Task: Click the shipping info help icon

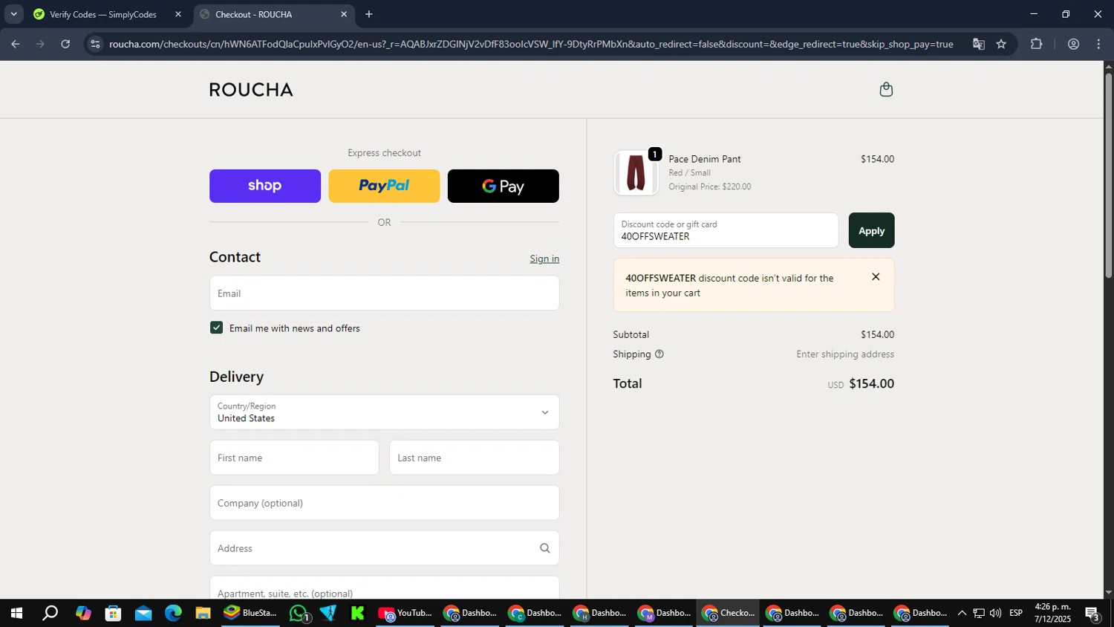Action: pos(659,354)
